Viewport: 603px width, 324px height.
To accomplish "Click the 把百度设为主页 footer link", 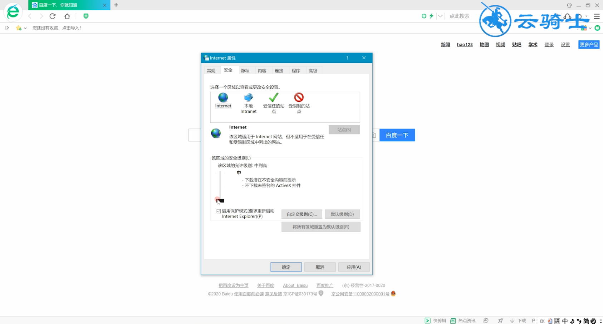I will [233, 285].
